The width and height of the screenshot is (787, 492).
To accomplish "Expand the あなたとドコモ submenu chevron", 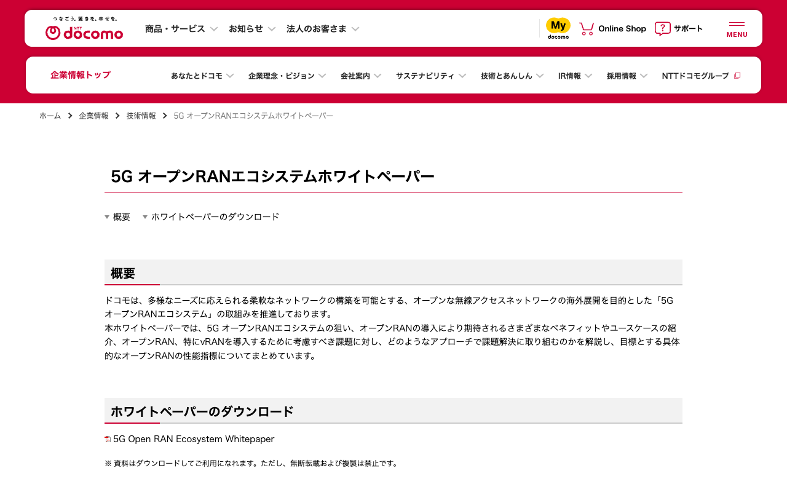I will pyautogui.click(x=230, y=76).
